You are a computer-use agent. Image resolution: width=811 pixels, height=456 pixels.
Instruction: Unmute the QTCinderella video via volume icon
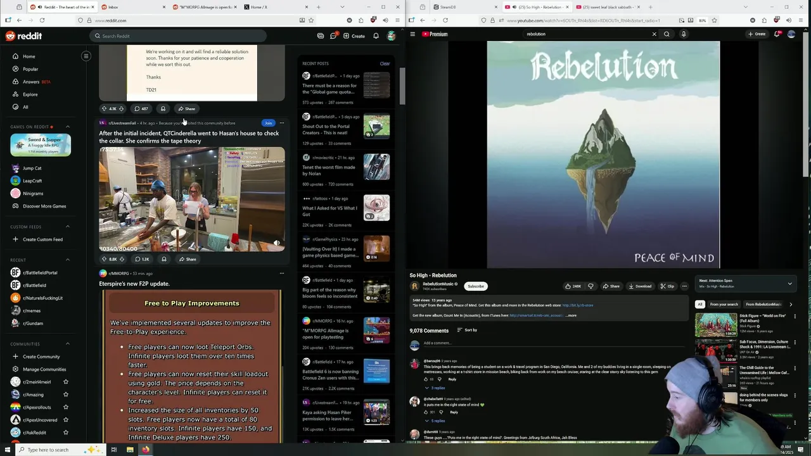276,243
